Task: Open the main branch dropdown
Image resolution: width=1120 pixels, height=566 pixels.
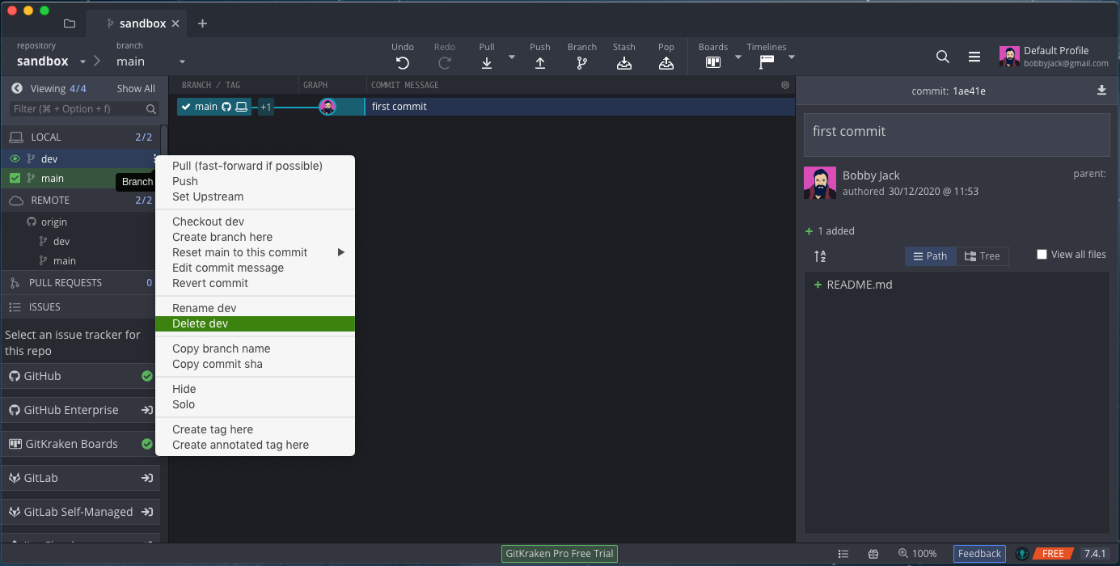Action: point(181,61)
